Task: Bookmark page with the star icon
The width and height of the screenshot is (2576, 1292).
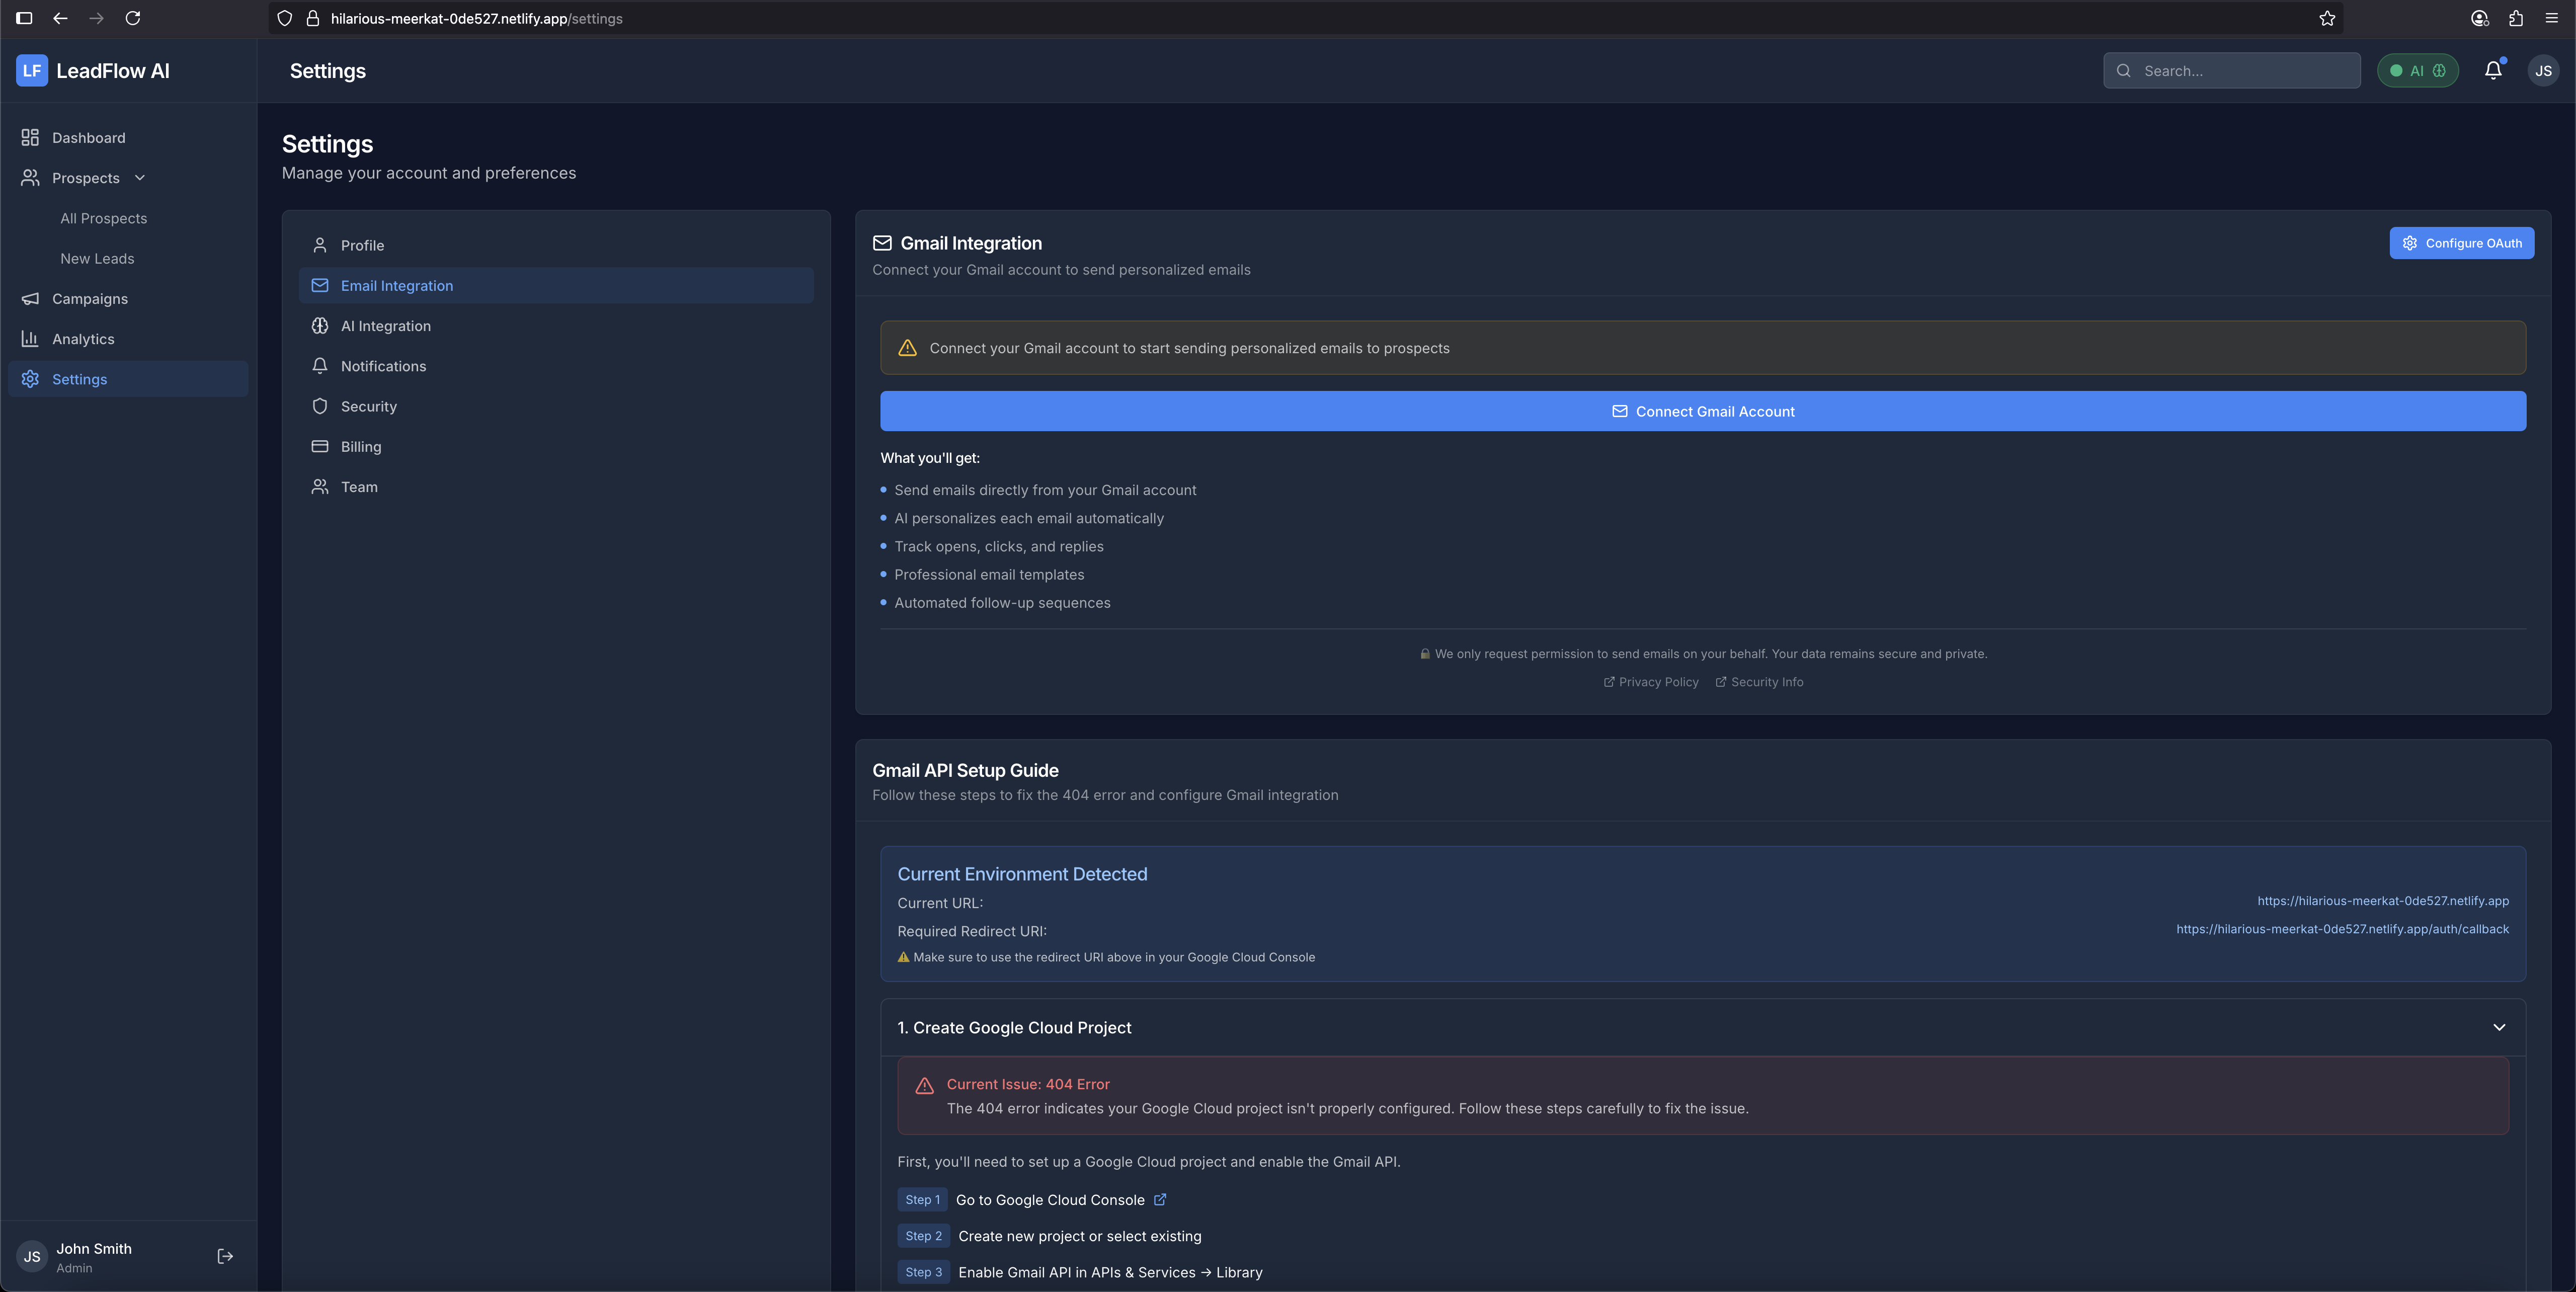Action: pos(2327,18)
